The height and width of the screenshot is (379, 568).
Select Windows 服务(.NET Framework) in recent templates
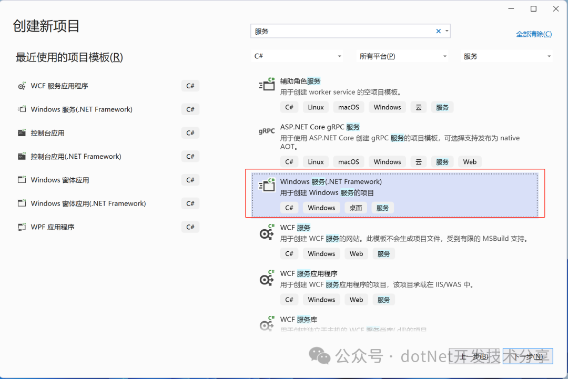[82, 109]
